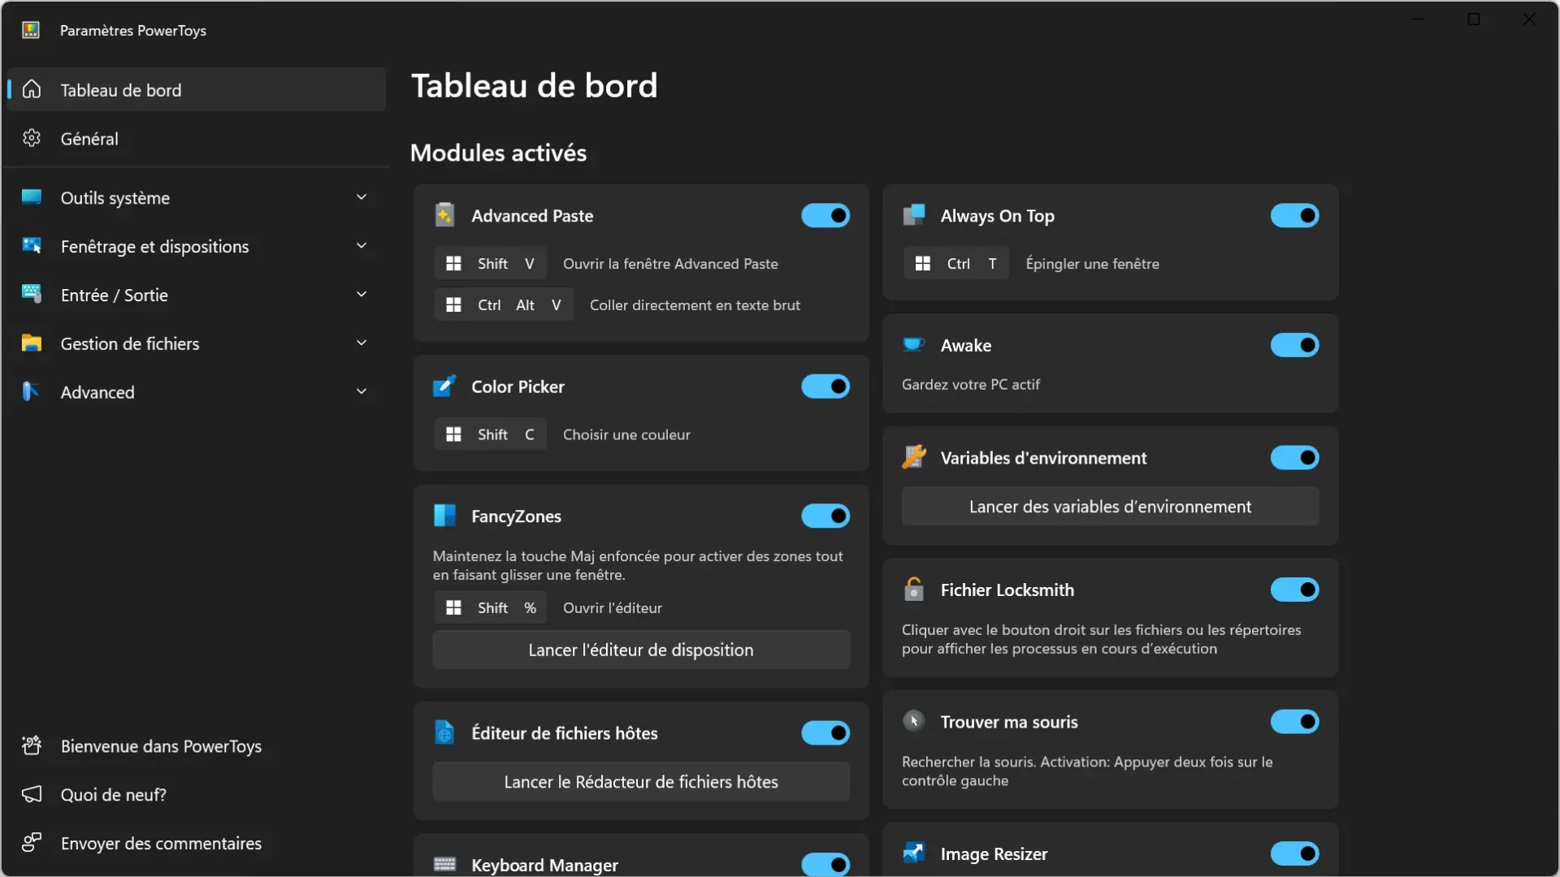Click Lancer le Rédacteur de fichiers hôtes
The height and width of the screenshot is (877, 1560).
(x=641, y=781)
